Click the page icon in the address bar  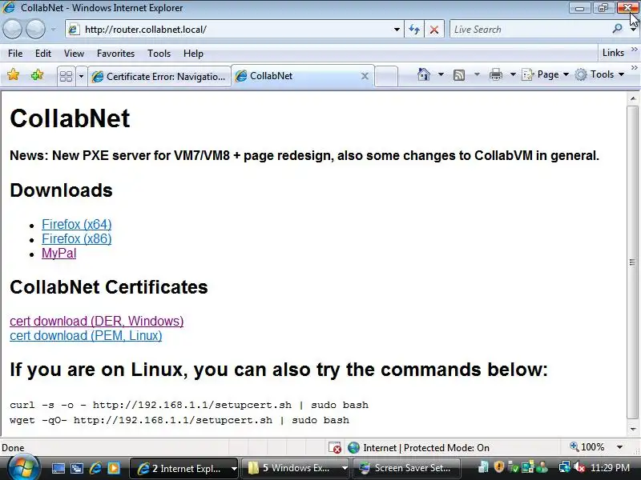(x=74, y=30)
